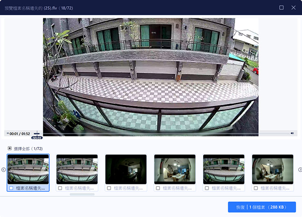Preview the dining room thumbnail in fourth position
Viewport: 302px width, 217px height.
coord(175,169)
